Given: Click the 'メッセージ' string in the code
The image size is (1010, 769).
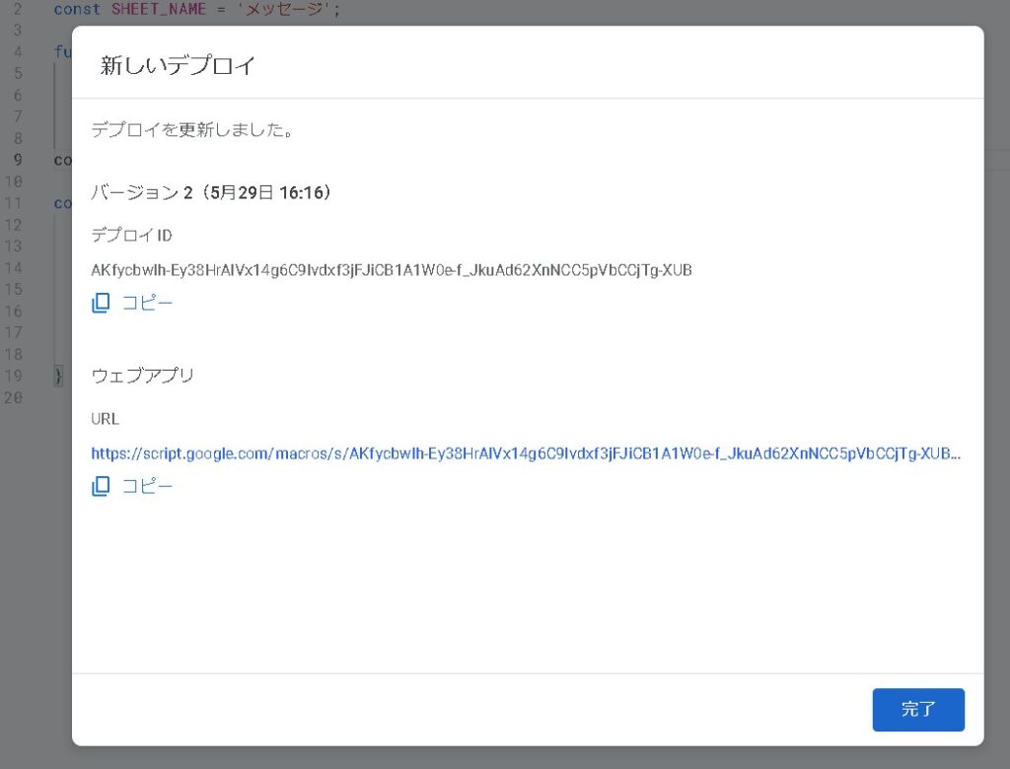Looking at the screenshot, I should pyautogui.click(x=277, y=10).
